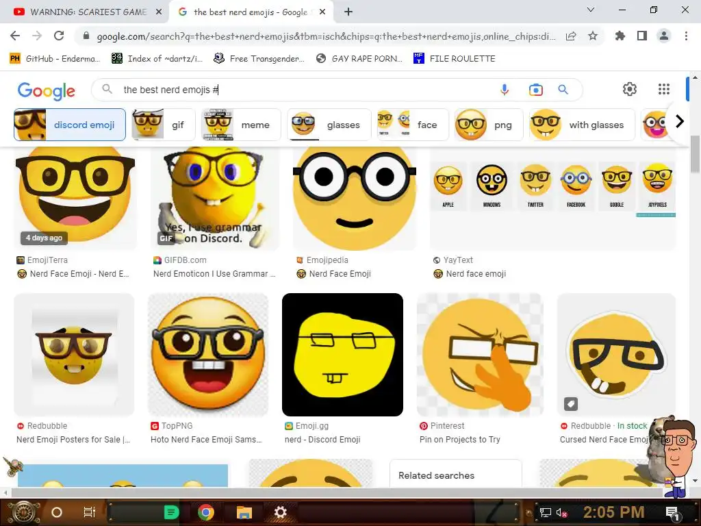This screenshot has height=526, width=701.
Task: Open the Google apps grid
Action: tap(664, 89)
